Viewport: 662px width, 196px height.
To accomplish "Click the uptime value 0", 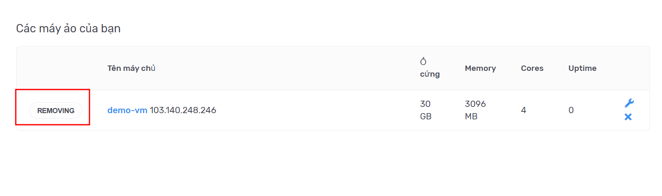I will click(571, 110).
